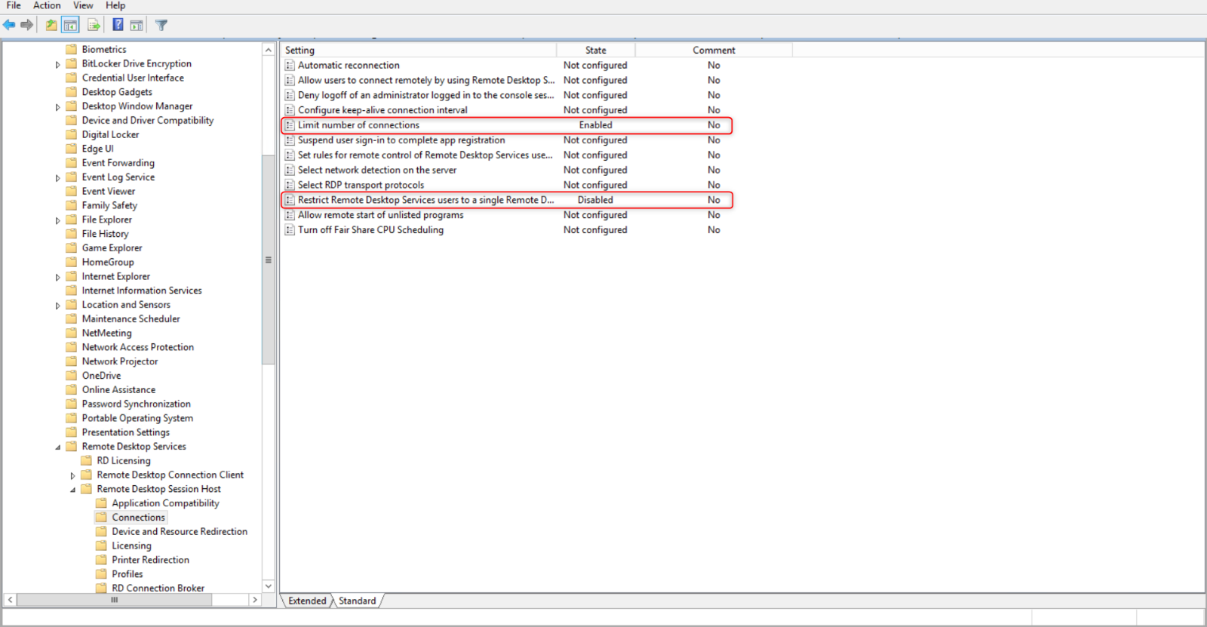Toggle Show/Hide Action Pane toolbar icon
1207x627 pixels.
coord(137,25)
